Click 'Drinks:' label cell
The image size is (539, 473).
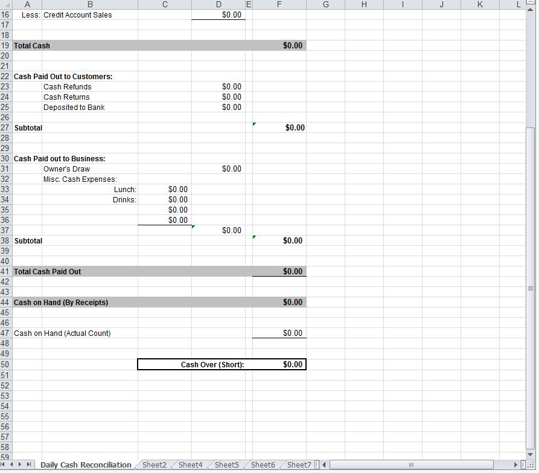[124, 200]
